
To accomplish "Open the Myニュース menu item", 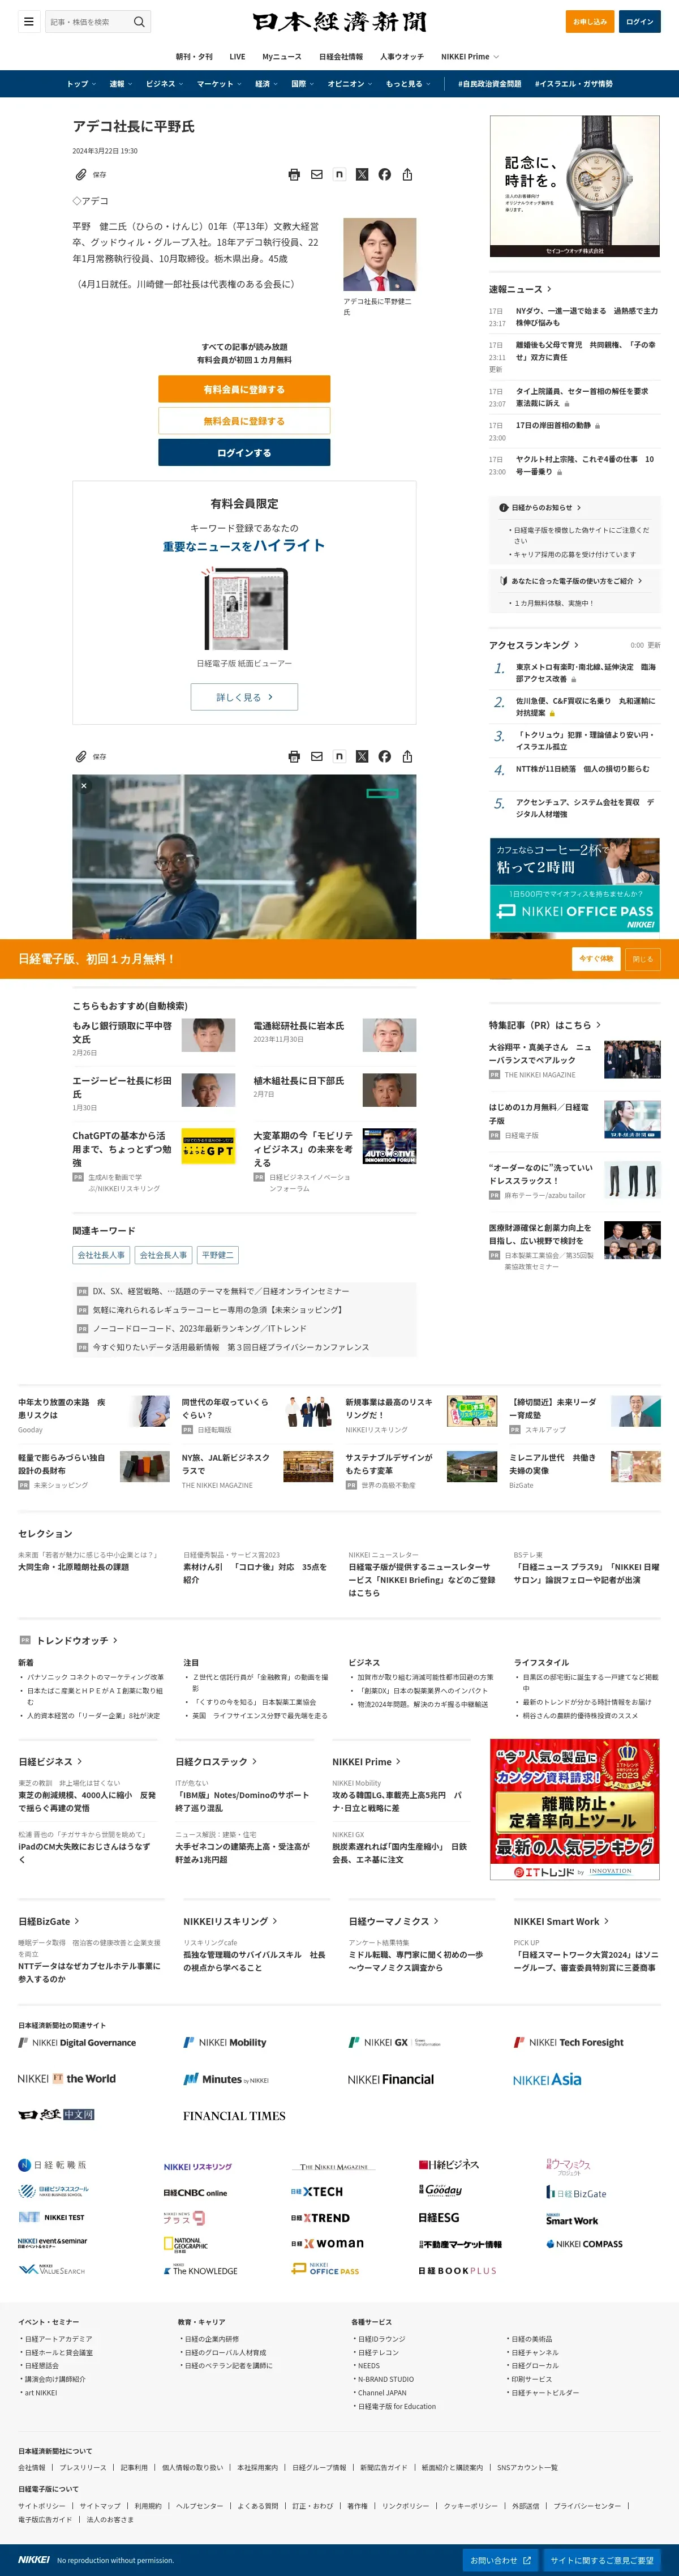I will point(282,57).
